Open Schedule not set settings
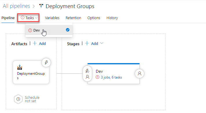The width and height of the screenshot is (206, 113). coord(32,99)
